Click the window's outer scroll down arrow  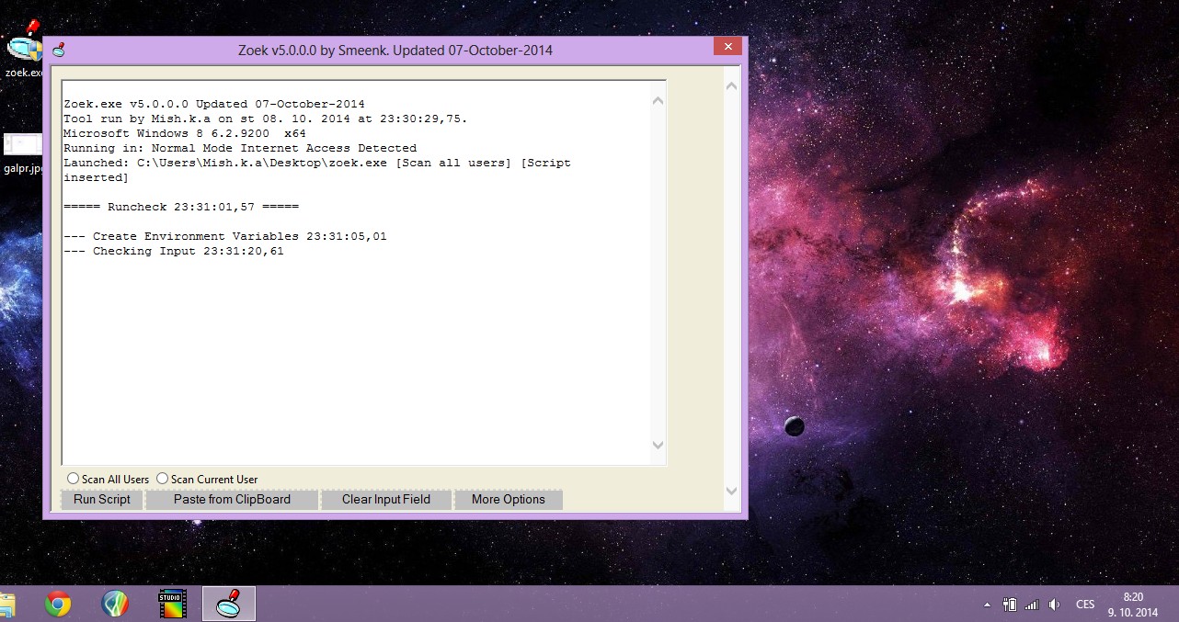(x=732, y=492)
